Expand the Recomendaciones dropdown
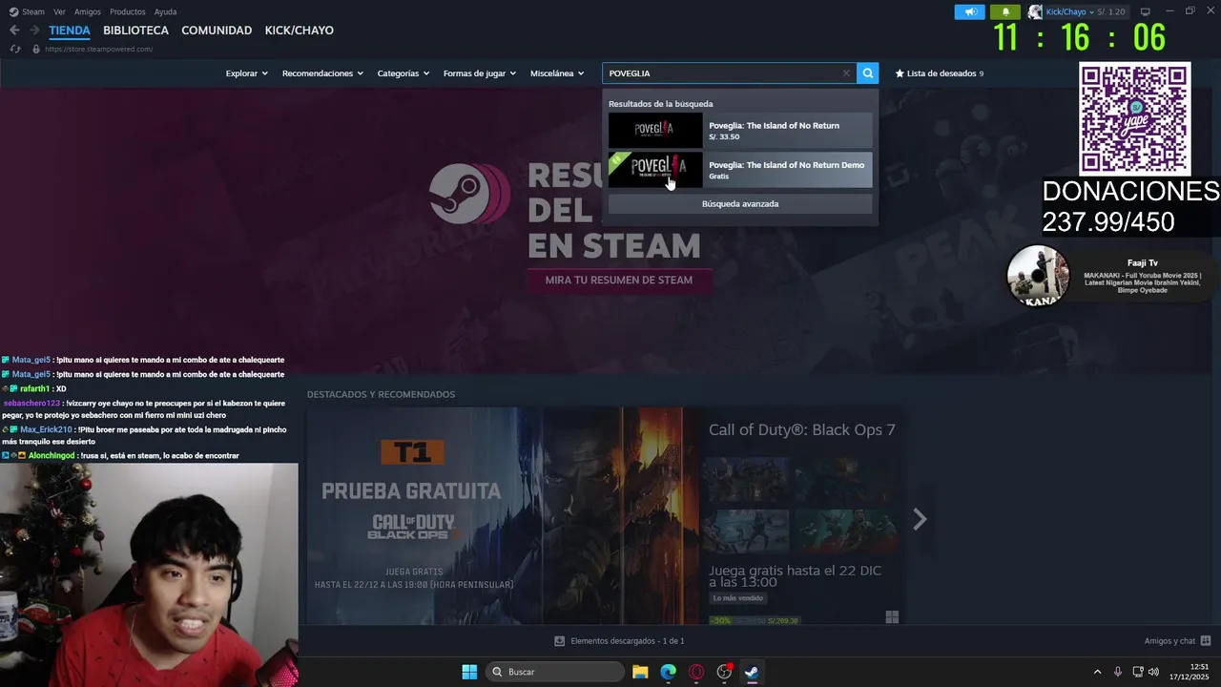The height and width of the screenshot is (687, 1221). (x=322, y=73)
